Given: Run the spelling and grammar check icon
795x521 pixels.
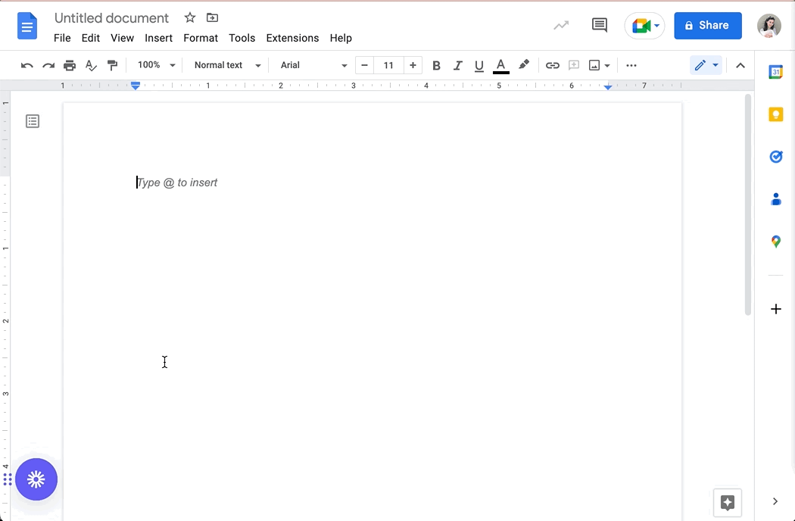Looking at the screenshot, I should pos(91,65).
